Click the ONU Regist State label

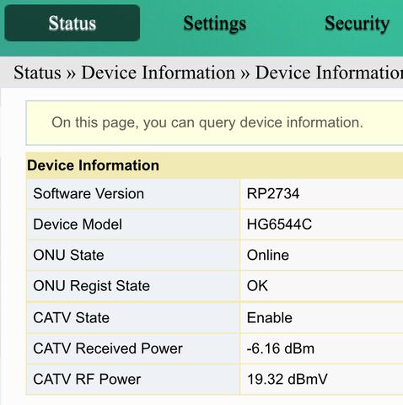pos(92,286)
